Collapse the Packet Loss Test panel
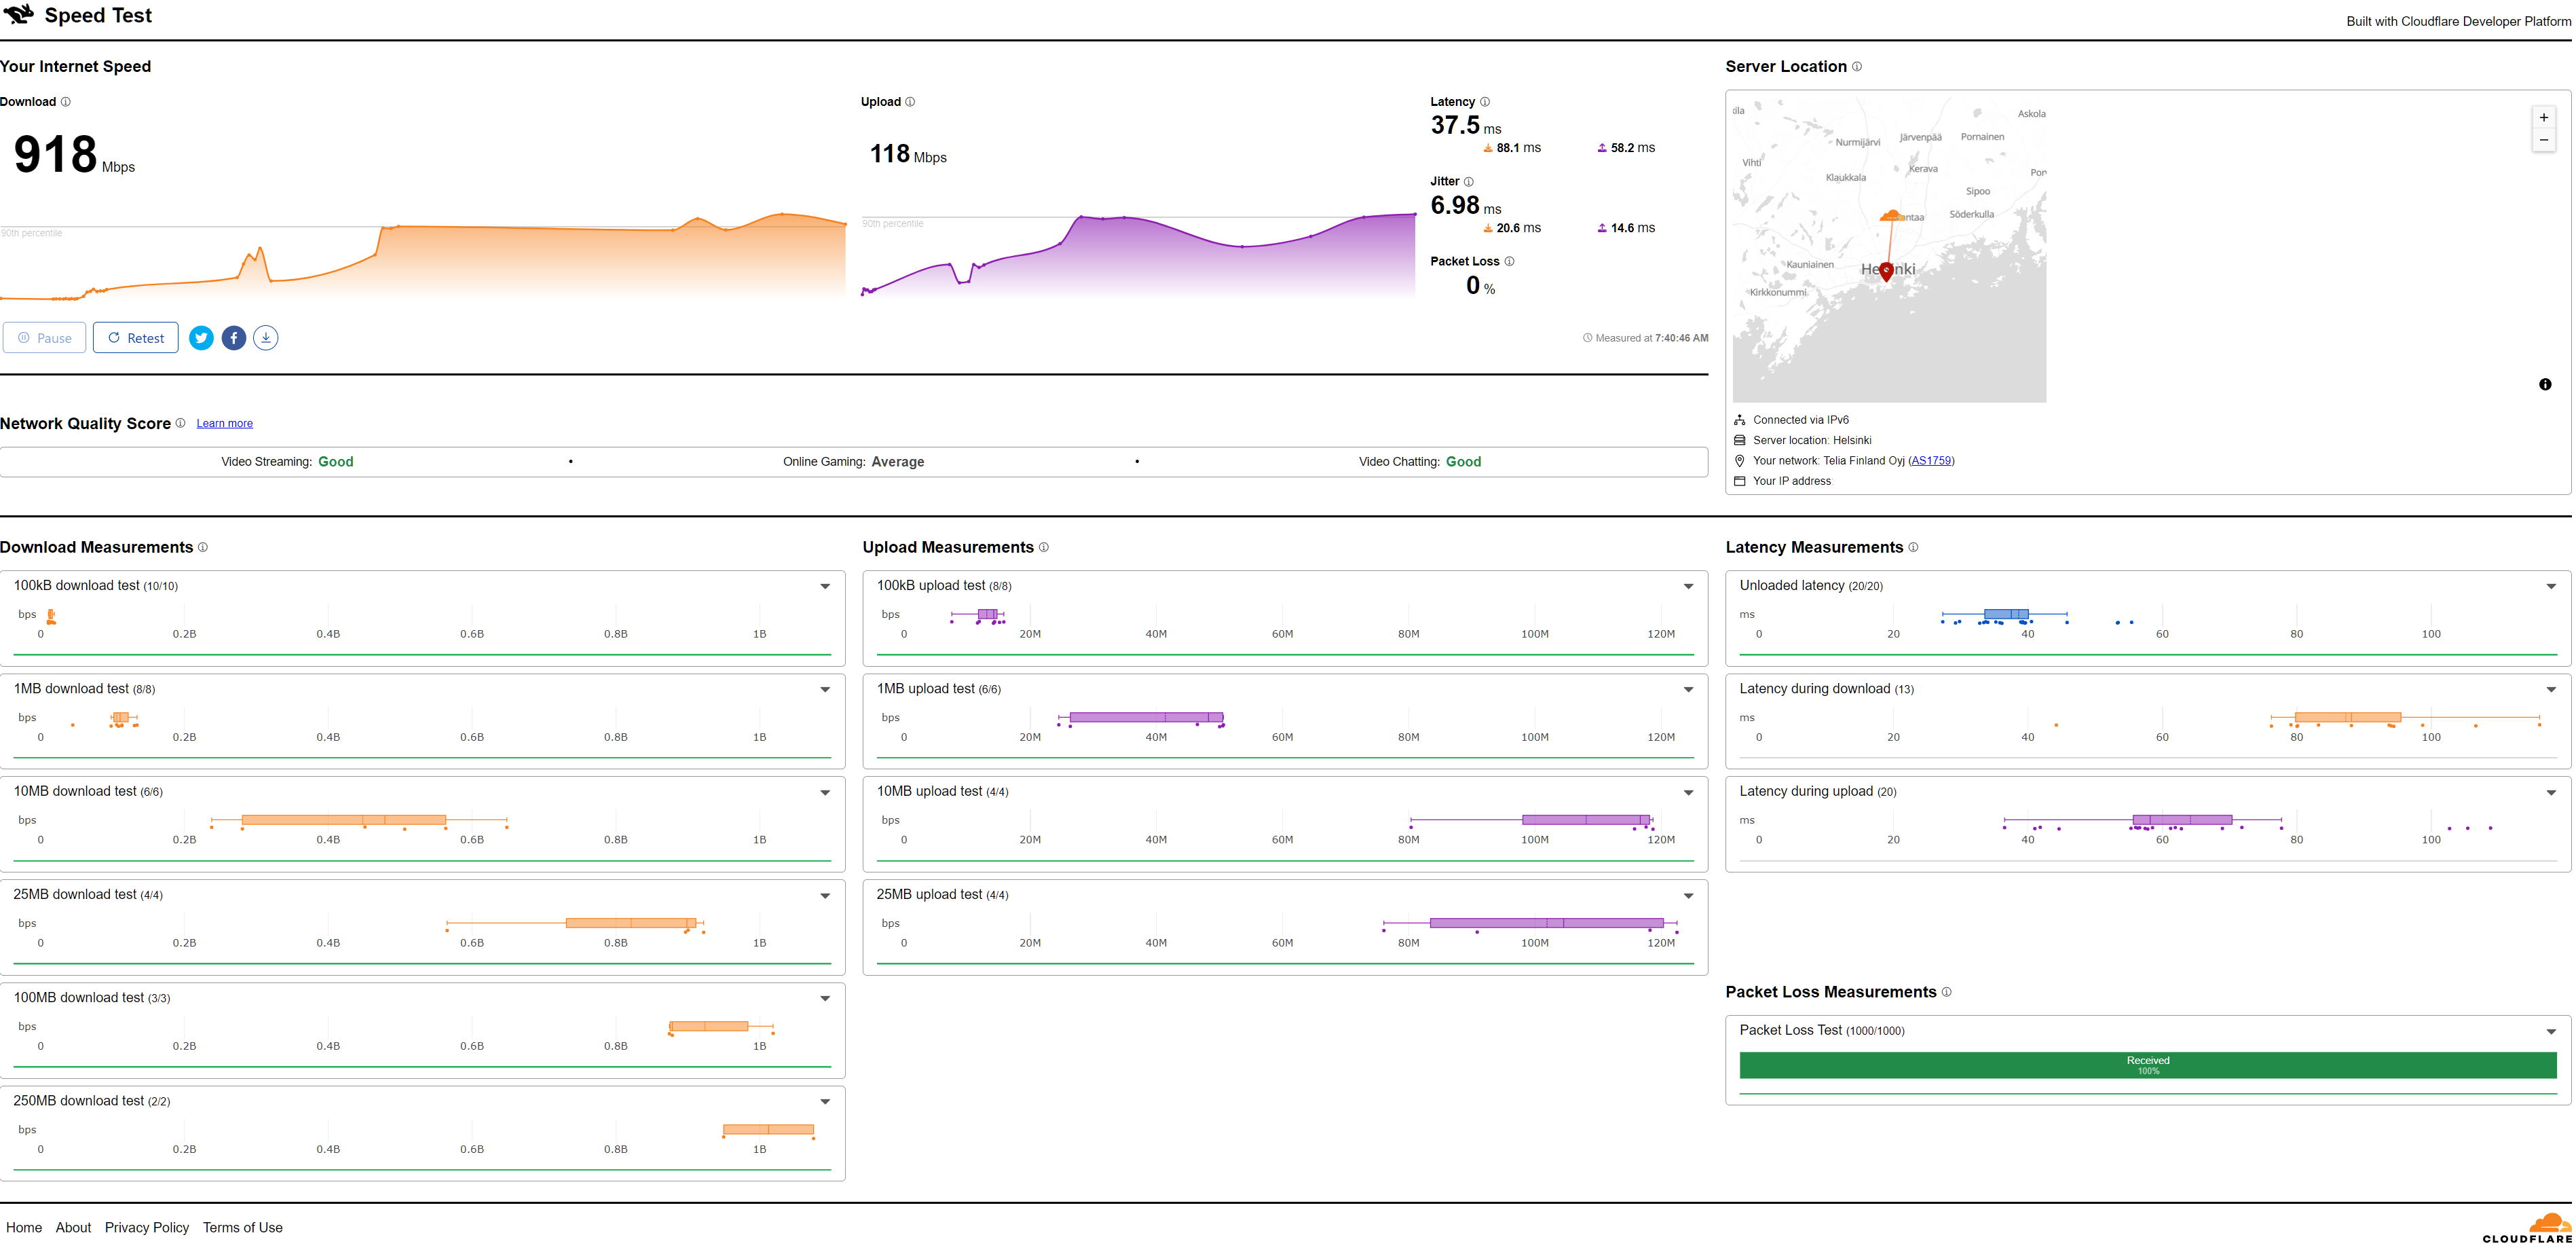2576x1250 pixels. point(2550,1031)
